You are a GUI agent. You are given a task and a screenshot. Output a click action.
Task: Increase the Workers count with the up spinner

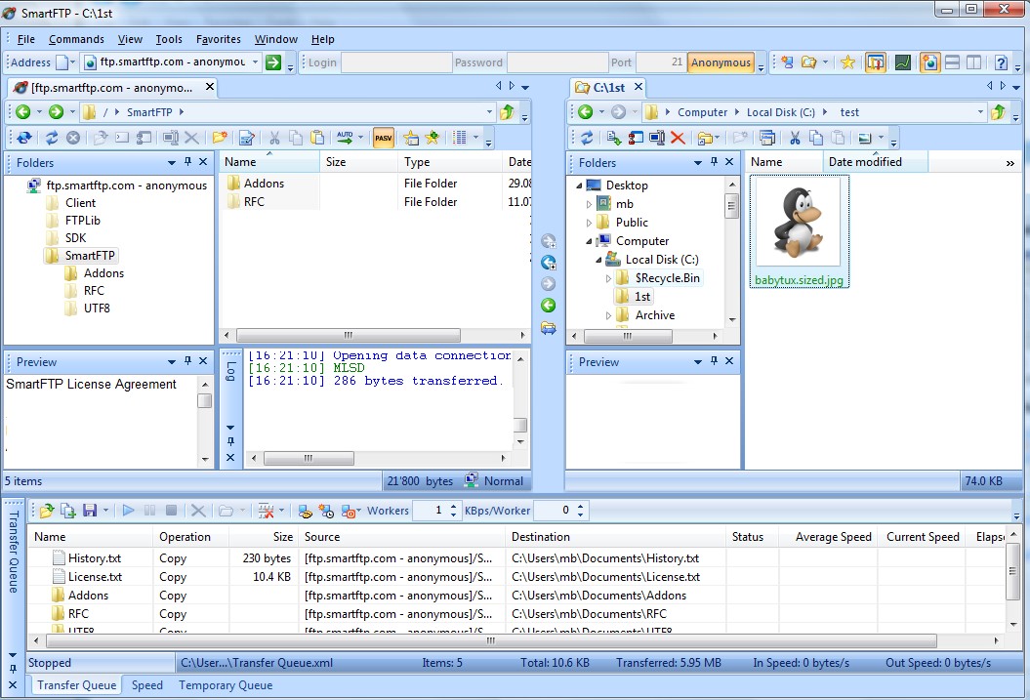(453, 507)
